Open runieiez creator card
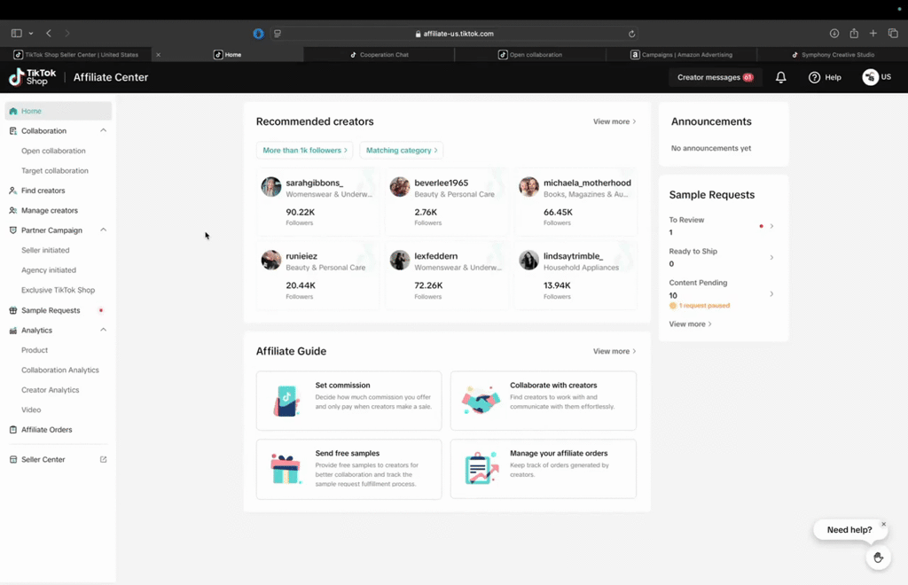 (x=317, y=276)
